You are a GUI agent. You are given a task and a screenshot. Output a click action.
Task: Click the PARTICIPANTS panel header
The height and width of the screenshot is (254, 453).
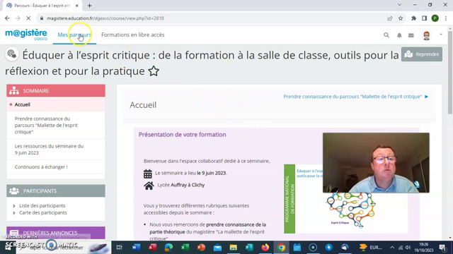56,191
